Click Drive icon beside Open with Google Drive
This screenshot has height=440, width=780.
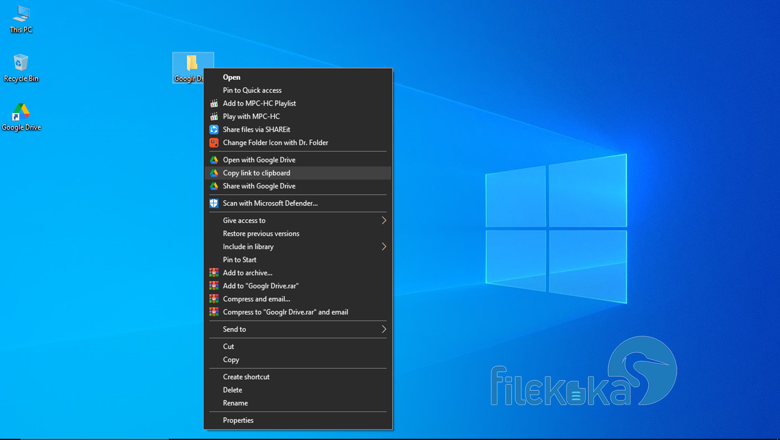point(214,160)
